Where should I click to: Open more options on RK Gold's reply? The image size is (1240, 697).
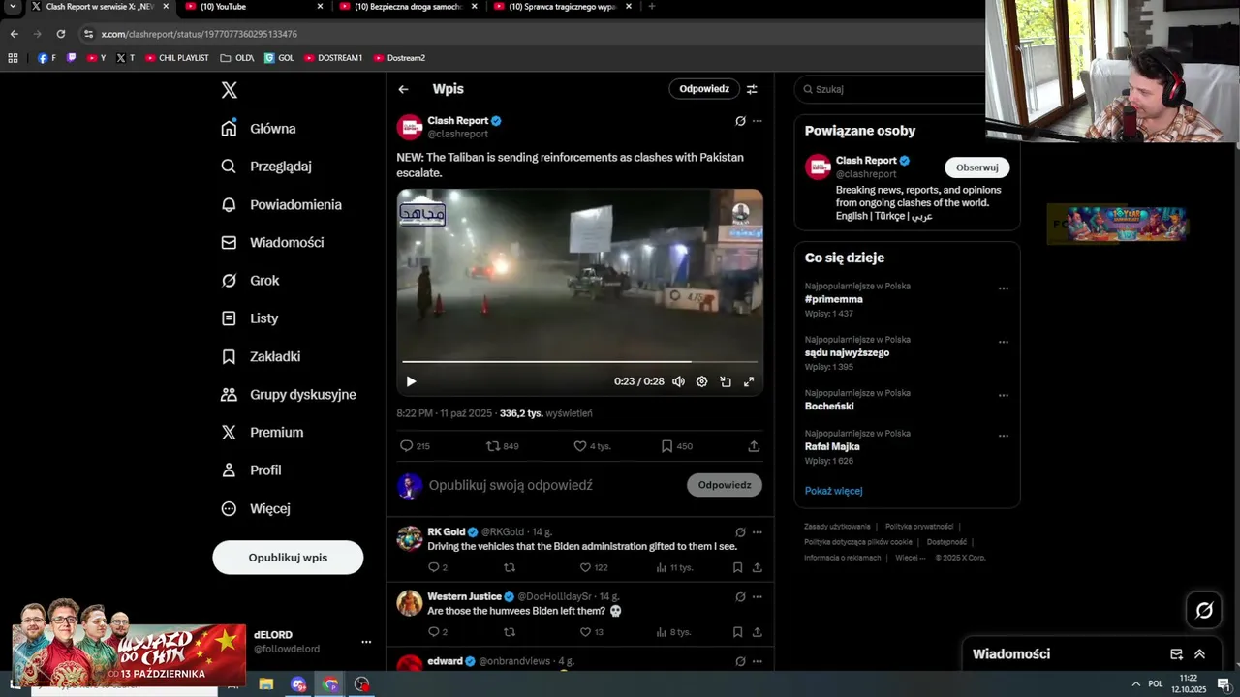tap(758, 532)
